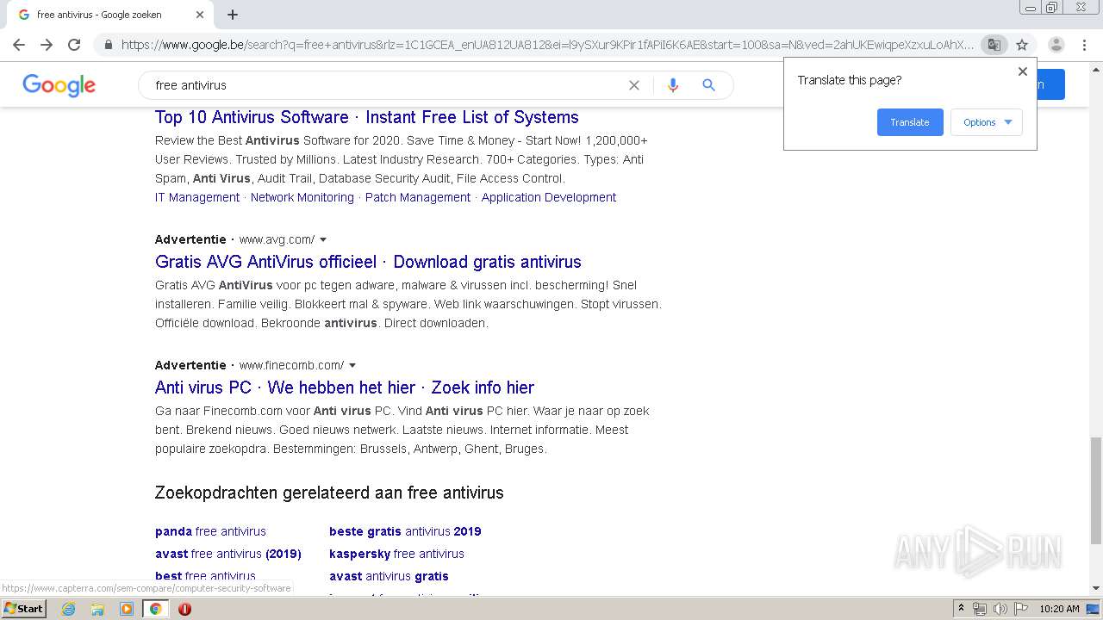The image size is (1103, 620).
Task: Focus the browser address bar URL
Action: coord(547,45)
